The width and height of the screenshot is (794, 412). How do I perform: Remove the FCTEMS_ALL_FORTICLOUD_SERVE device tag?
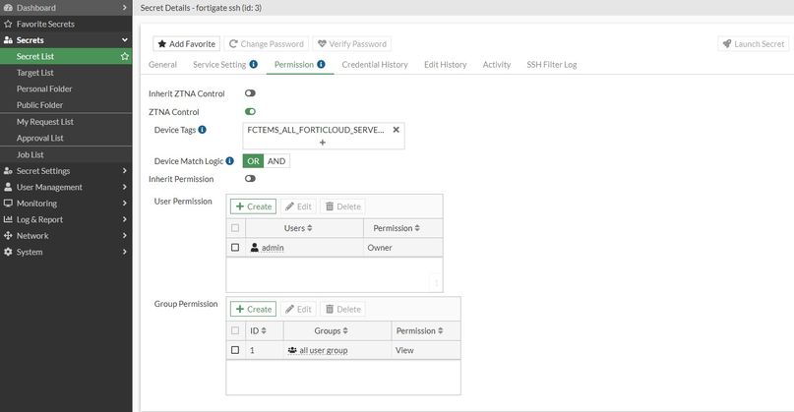click(396, 130)
